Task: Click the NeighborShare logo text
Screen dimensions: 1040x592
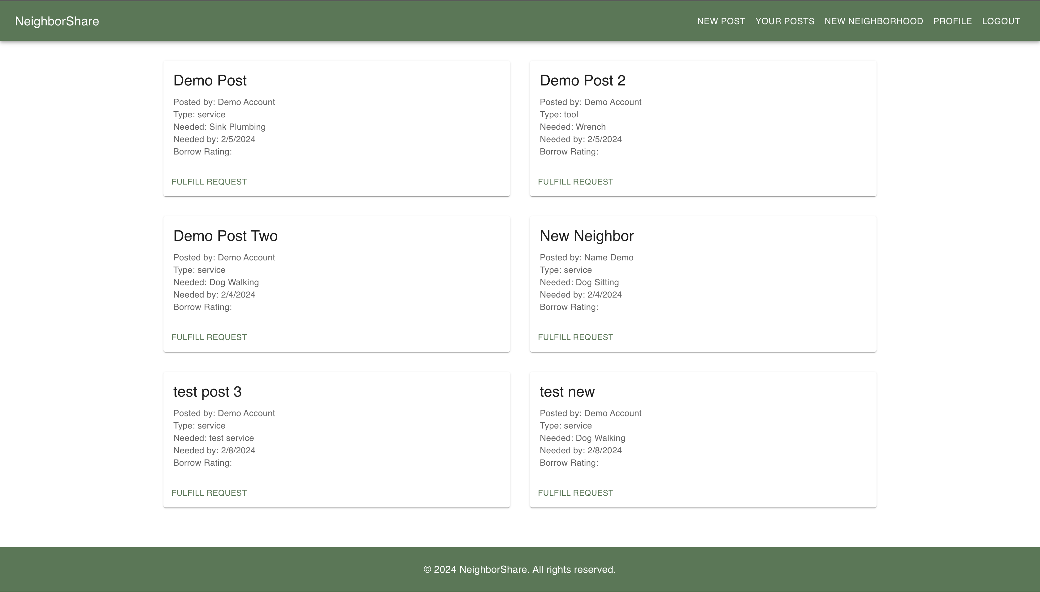Action: pyautogui.click(x=57, y=21)
